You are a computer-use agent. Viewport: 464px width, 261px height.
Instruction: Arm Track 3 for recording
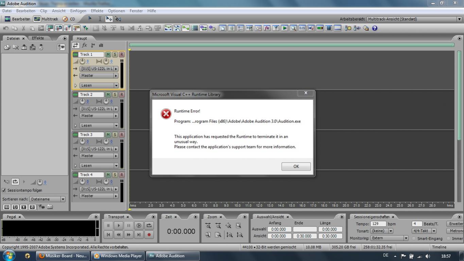[121, 135]
